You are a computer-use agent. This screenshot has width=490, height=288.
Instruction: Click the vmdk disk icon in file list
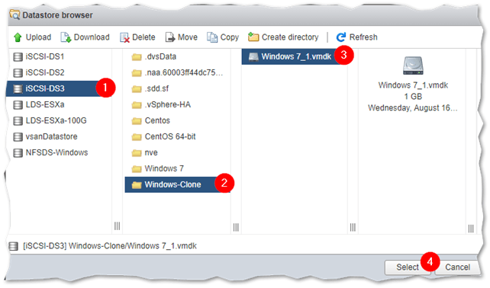click(x=253, y=57)
